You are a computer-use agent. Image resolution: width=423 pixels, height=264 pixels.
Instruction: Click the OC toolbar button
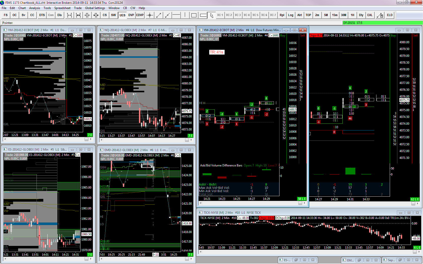[15, 15]
